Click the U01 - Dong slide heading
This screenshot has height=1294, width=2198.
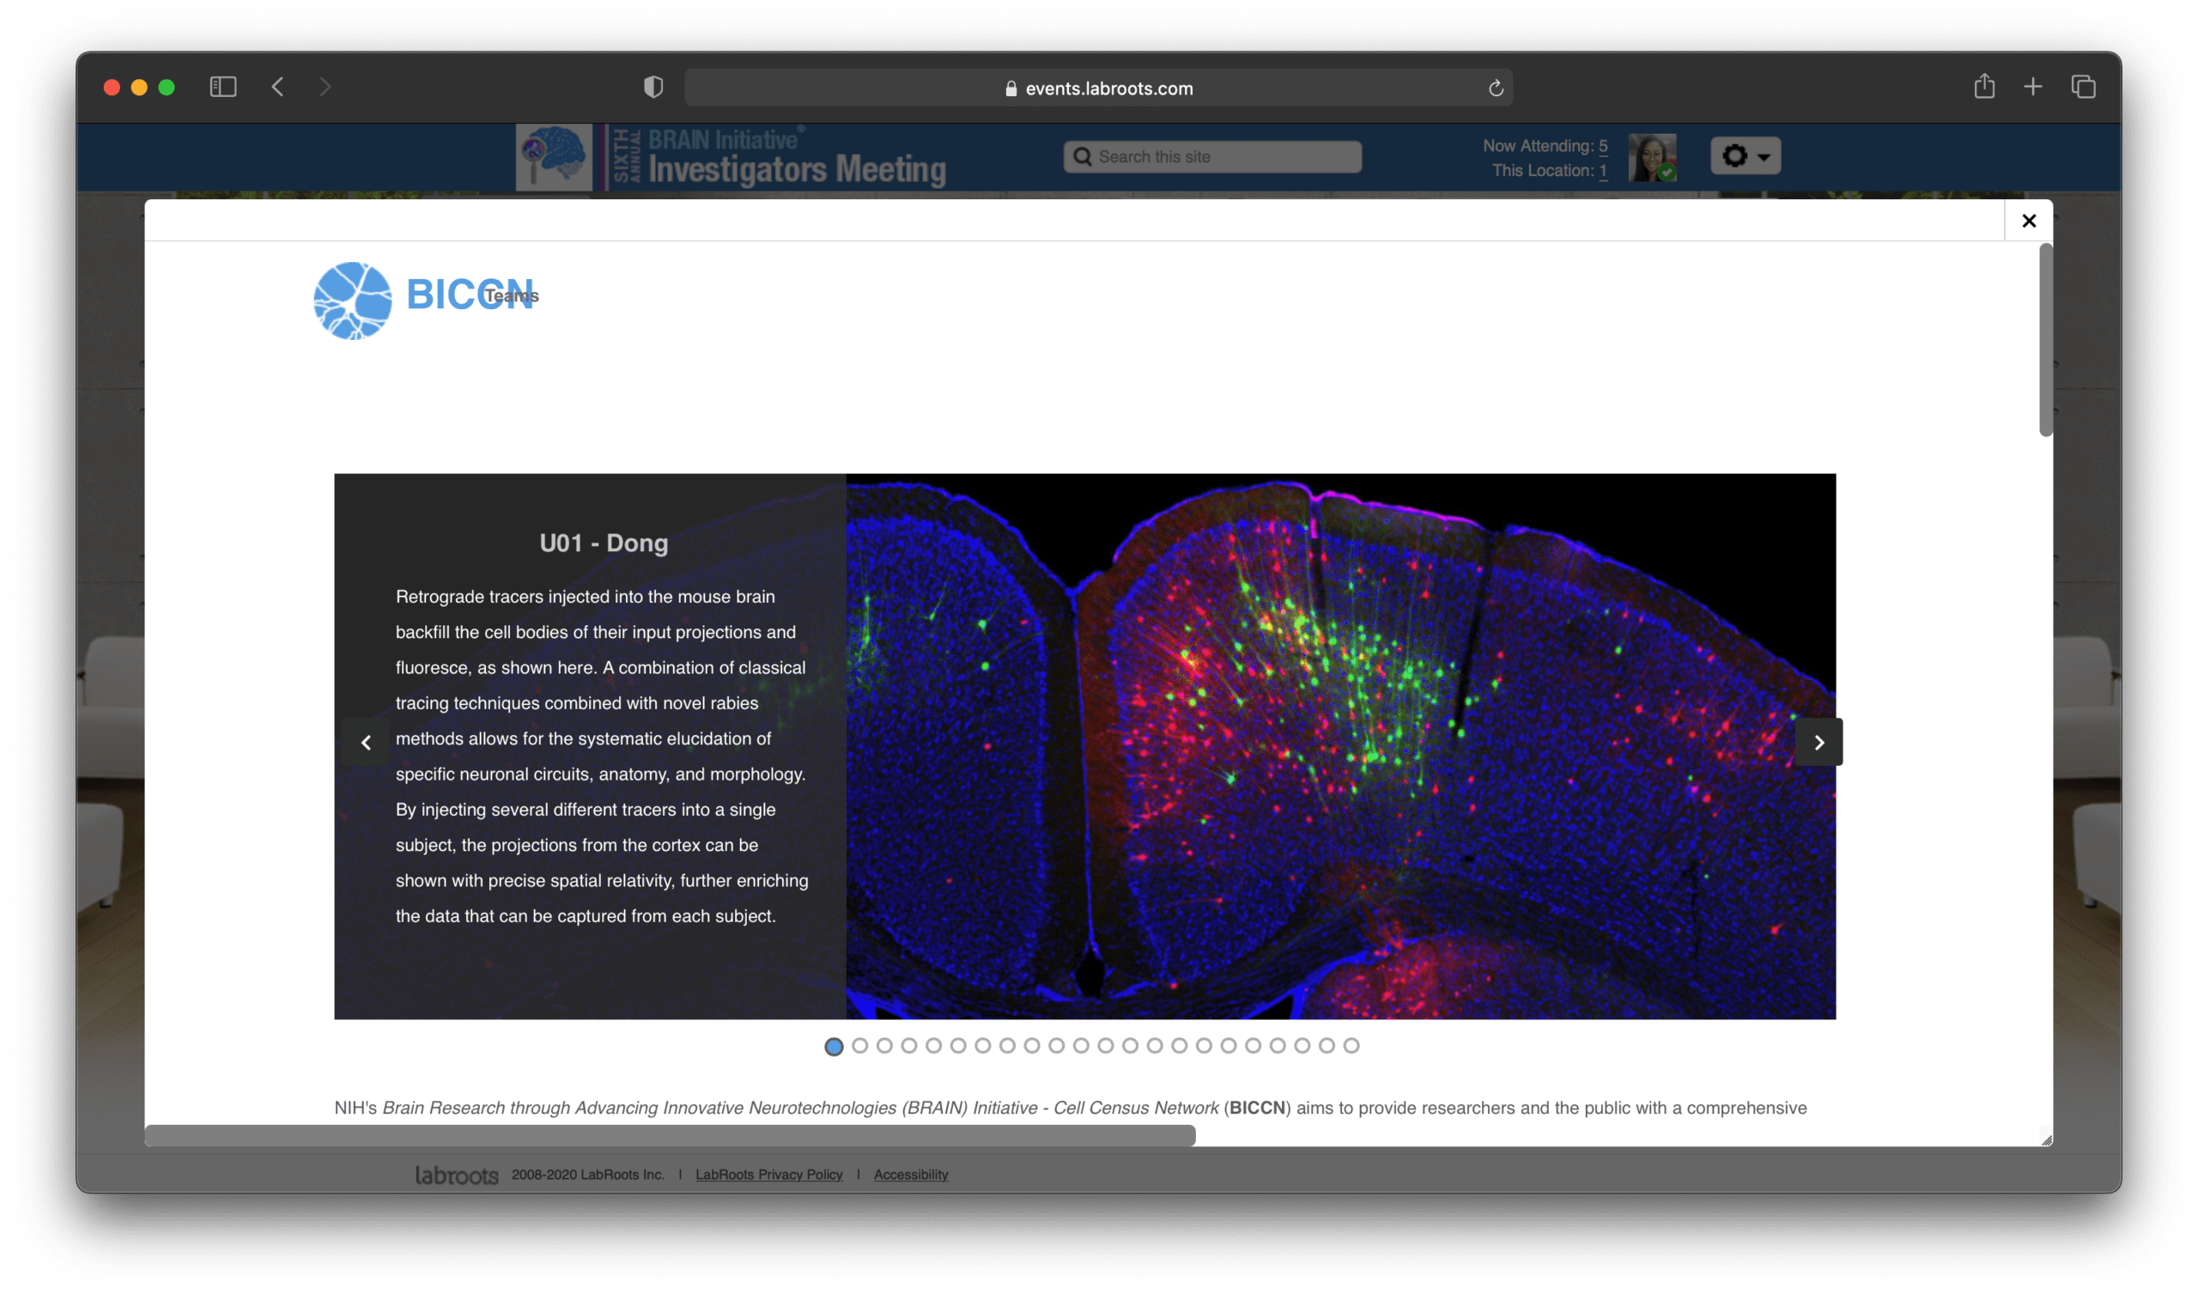point(604,543)
